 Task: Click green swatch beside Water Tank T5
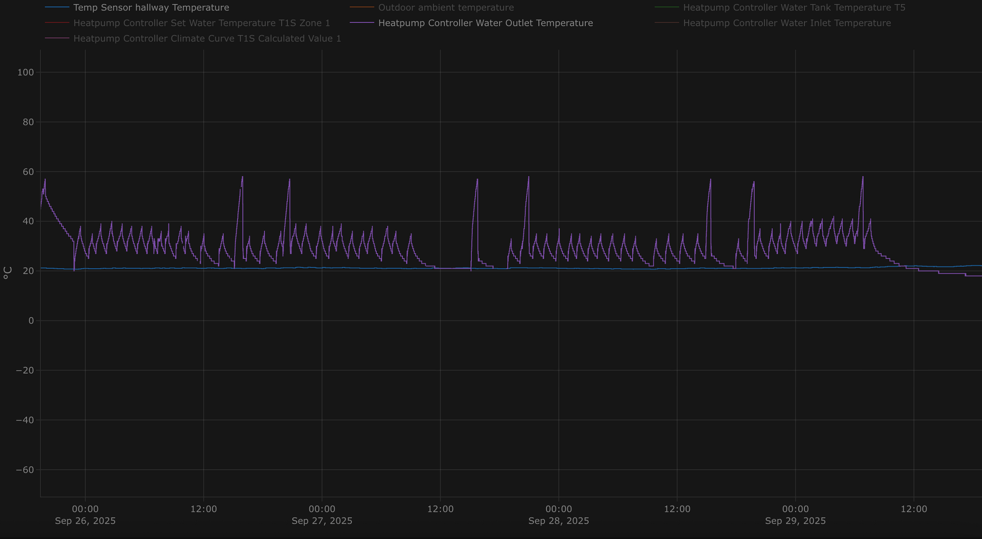point(667,7)
